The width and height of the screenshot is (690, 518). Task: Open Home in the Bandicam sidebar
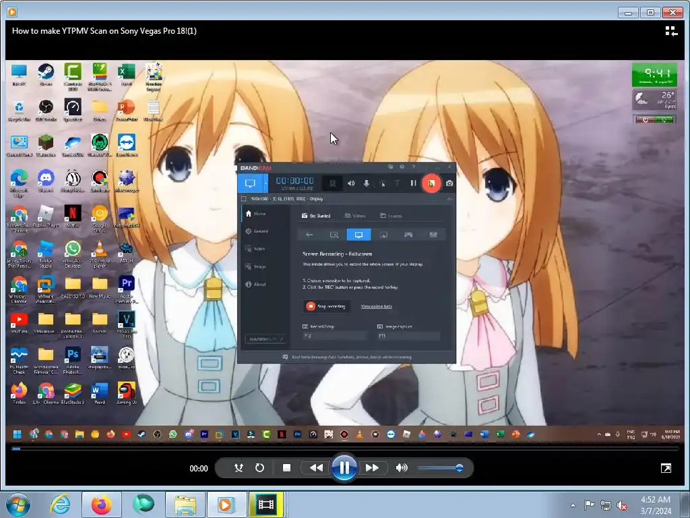[255, 214]
